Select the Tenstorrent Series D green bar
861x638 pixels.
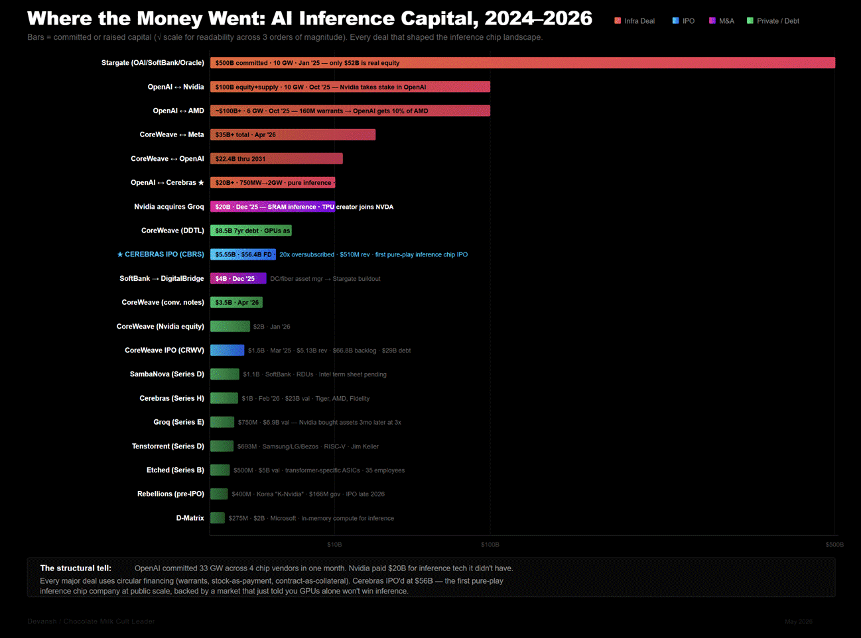pos(222,446)
